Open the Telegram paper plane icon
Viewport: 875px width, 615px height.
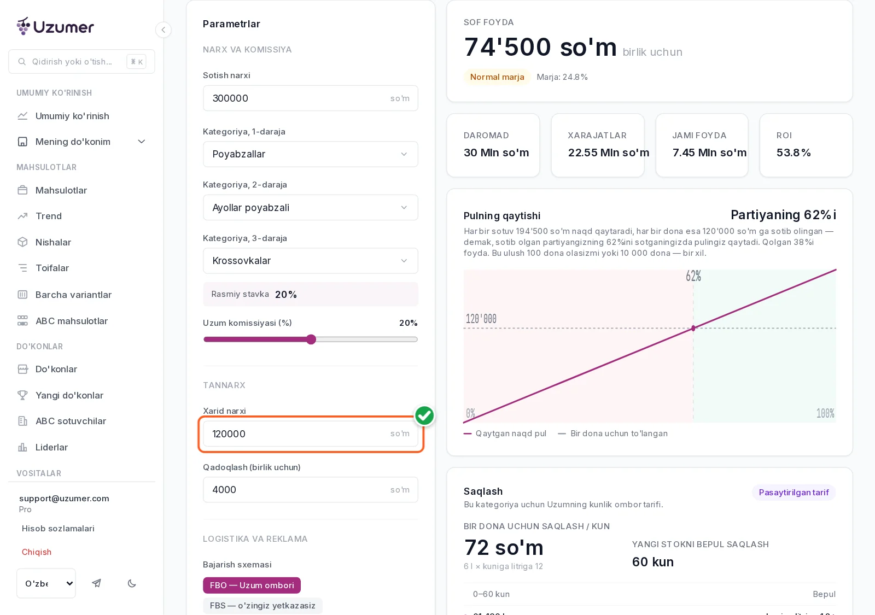point(96,583)
